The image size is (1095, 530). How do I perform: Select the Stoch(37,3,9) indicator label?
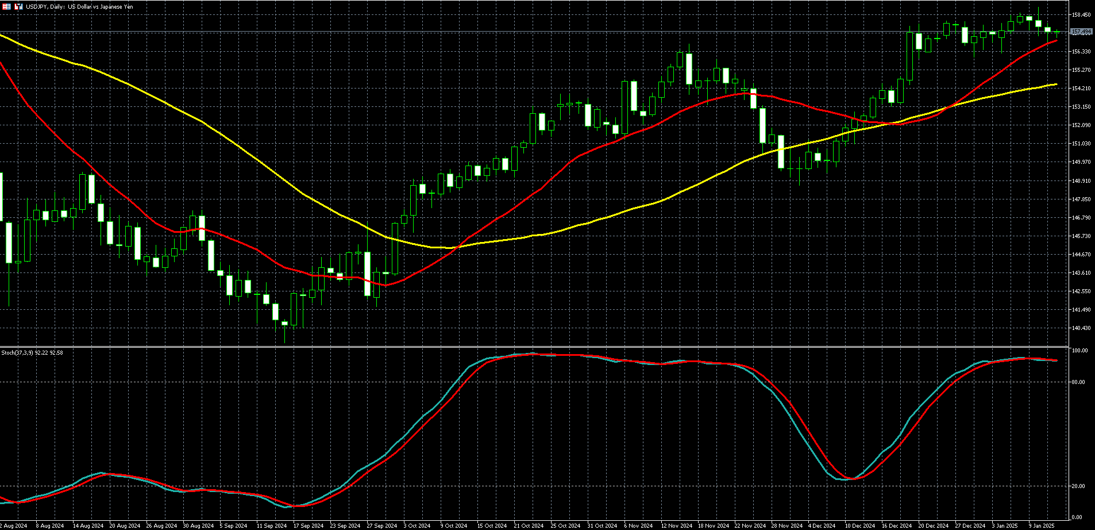point(32,352)
